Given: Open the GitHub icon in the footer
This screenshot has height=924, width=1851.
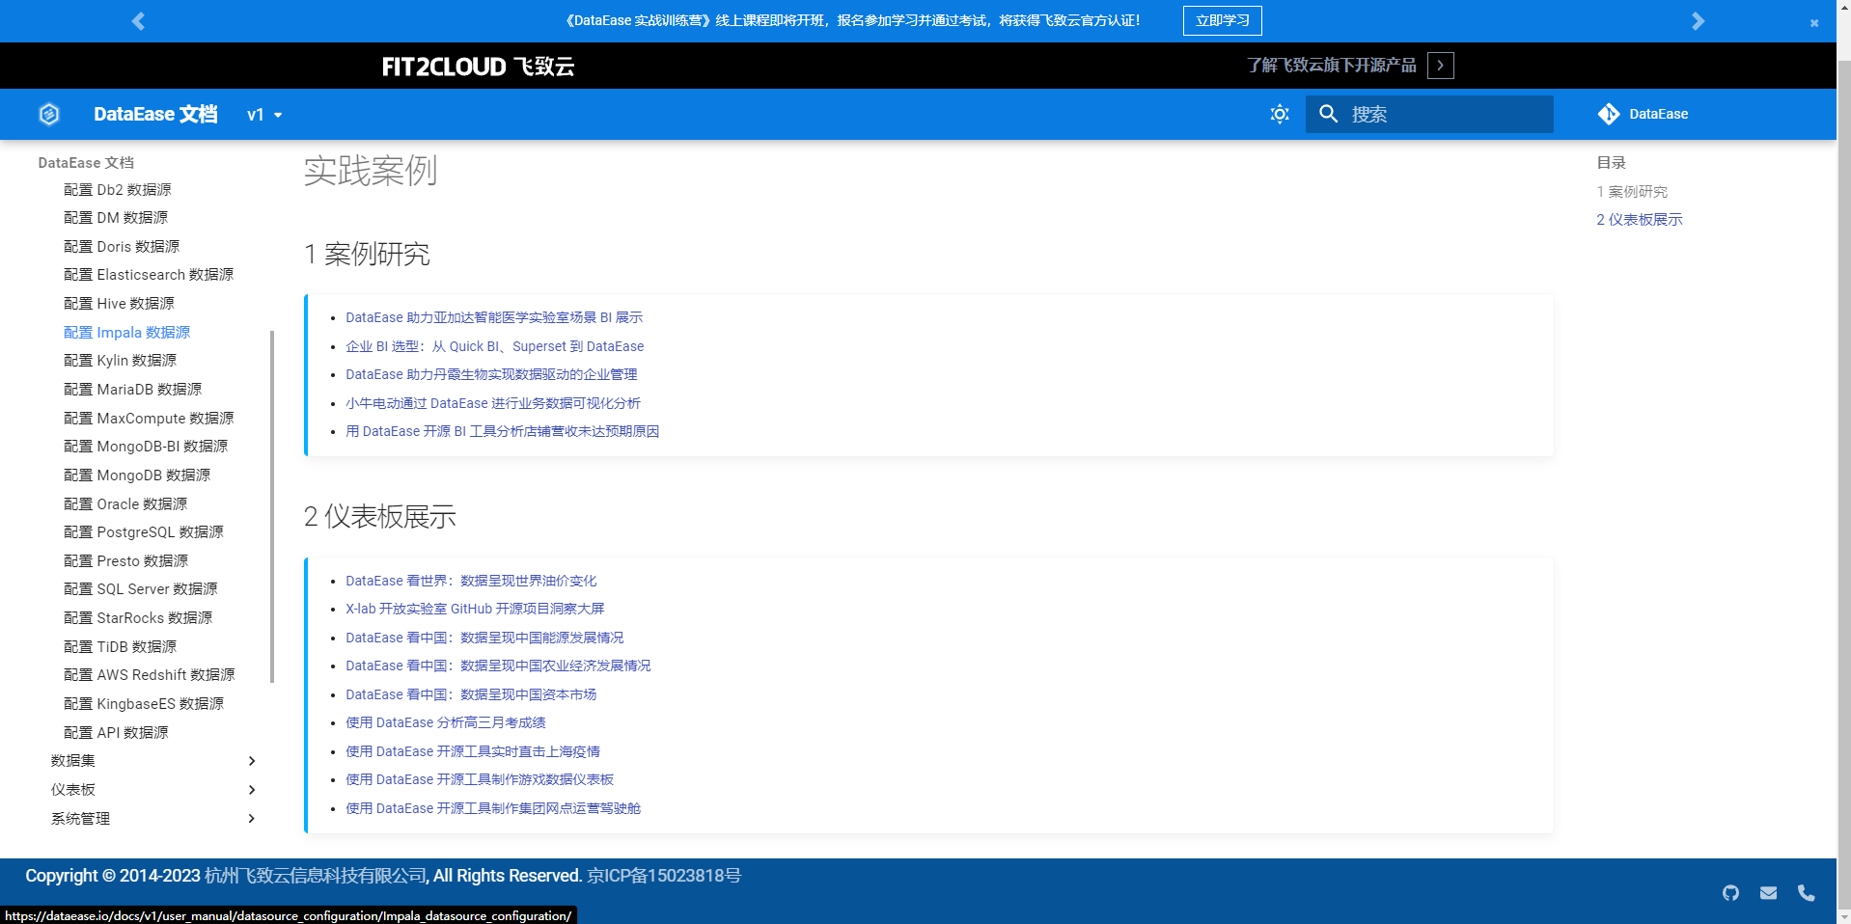Looking at the screenshot, I should [x=1729, y=893].
